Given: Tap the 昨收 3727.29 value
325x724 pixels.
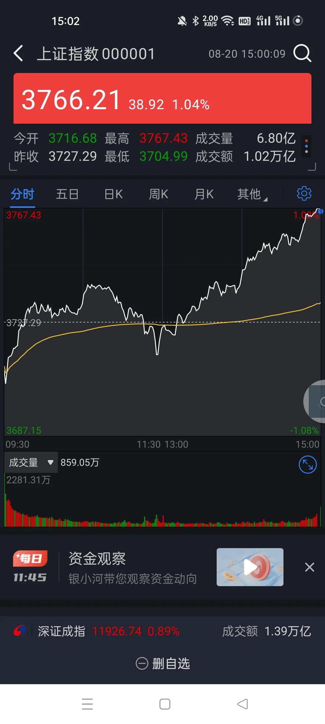Looking at the screenshot, I should tap(73, 156).
